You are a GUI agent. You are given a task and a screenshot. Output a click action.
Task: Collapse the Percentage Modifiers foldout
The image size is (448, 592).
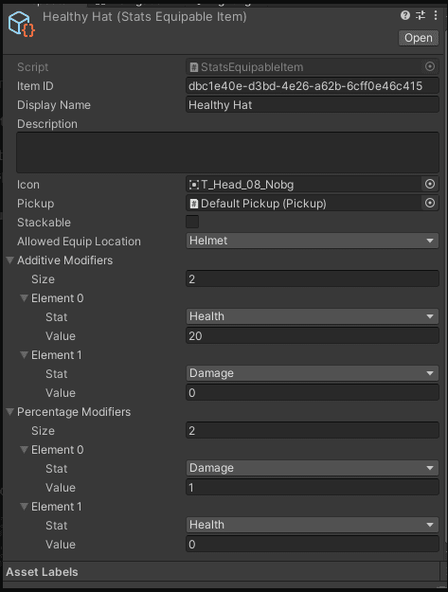[x=10, y=411]
